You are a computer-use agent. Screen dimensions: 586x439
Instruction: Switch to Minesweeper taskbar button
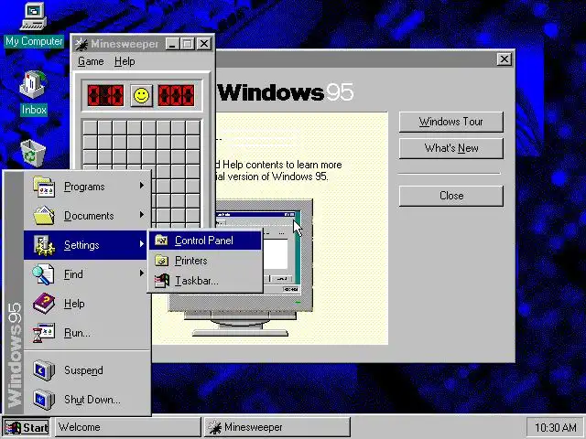tap(277, 427)
